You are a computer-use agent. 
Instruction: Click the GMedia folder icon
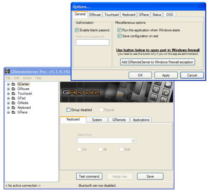pos(13,103)
